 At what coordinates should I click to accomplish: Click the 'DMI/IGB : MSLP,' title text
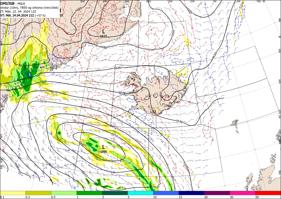13,3
